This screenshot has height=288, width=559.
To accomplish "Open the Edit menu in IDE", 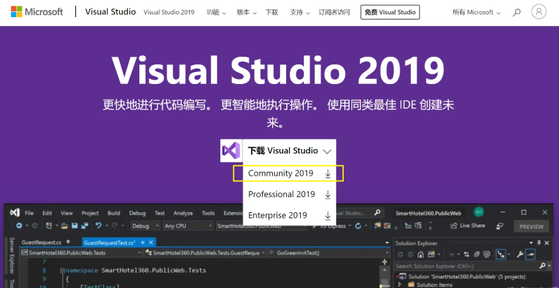I will 47,213.
